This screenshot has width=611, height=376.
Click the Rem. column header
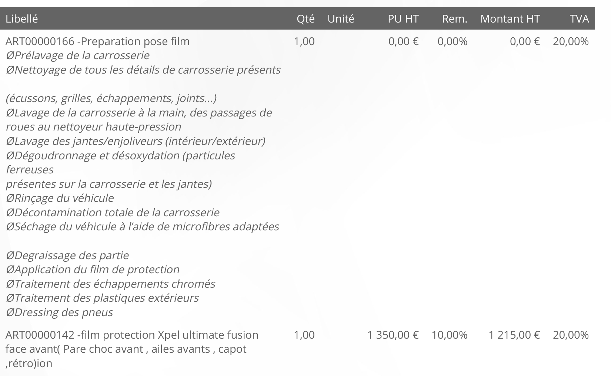click(x=454, y=18)
